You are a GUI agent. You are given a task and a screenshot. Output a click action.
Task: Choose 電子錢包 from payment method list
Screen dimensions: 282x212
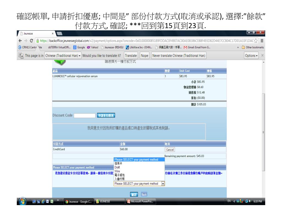click(x=139, y=175)
